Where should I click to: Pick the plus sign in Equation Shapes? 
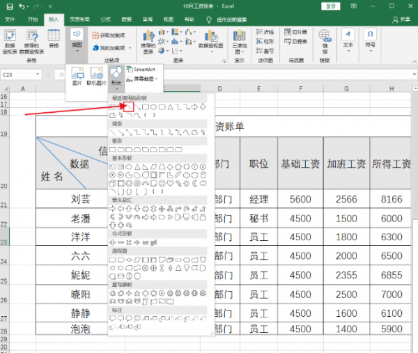112,242
